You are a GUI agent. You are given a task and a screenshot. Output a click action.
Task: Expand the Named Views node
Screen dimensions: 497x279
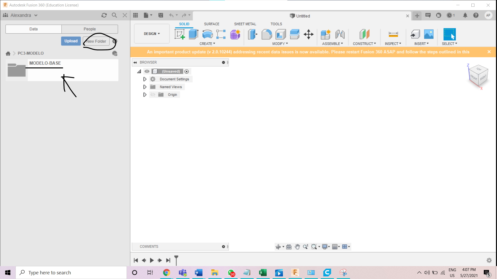point(145,87)
